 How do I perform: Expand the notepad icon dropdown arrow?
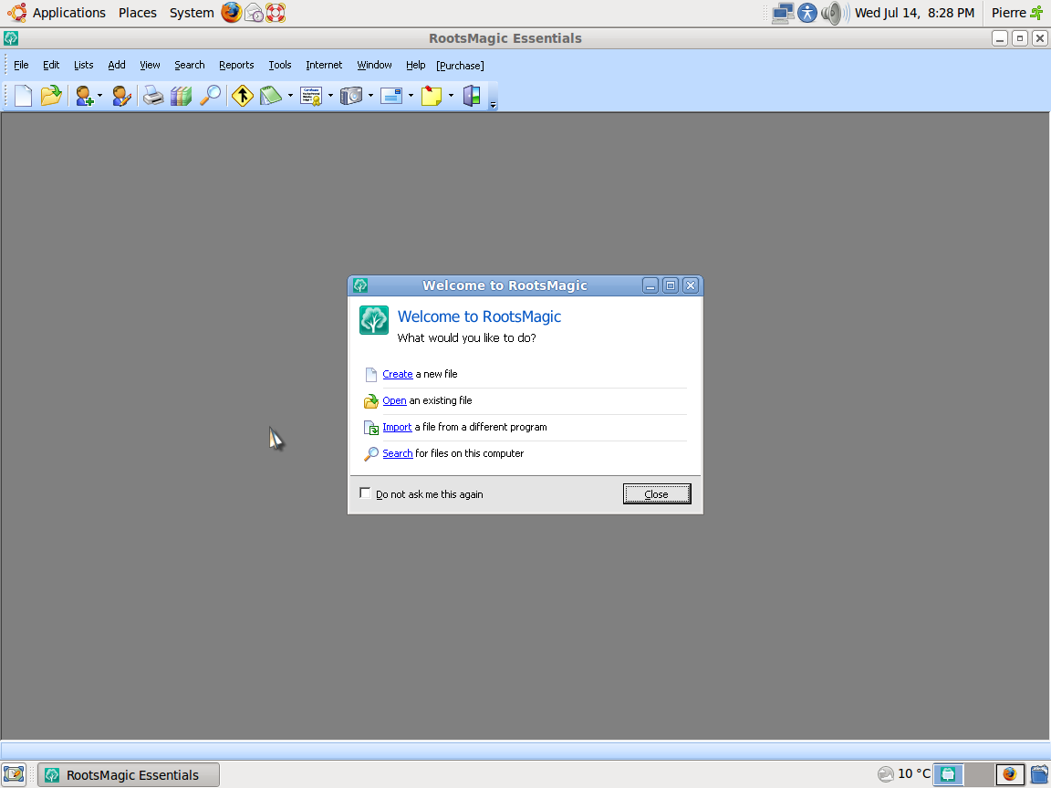point(290,96)
